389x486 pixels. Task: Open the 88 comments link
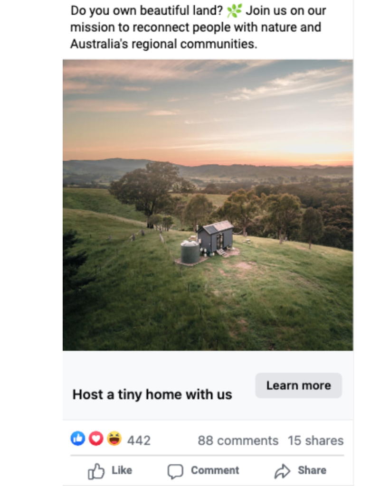238,440
